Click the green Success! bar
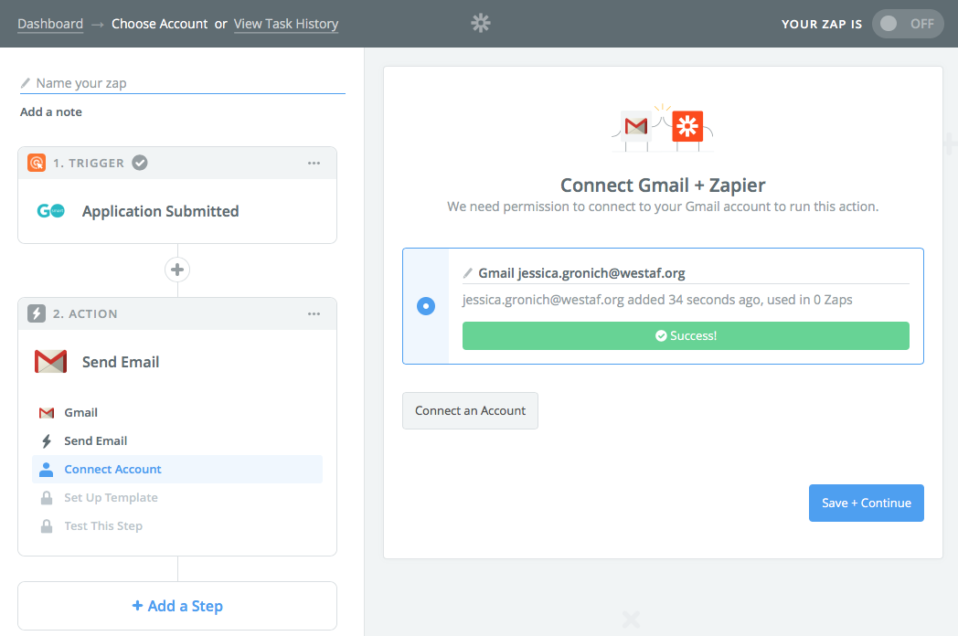The image size is (958, 636). point(686,336)
